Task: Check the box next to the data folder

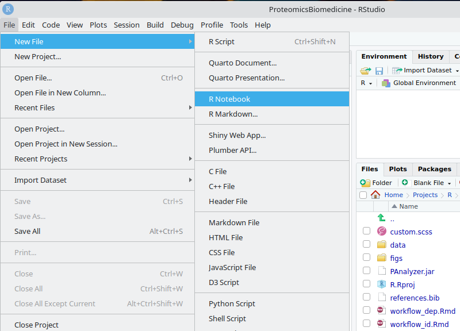Action: tap(366, 245)
